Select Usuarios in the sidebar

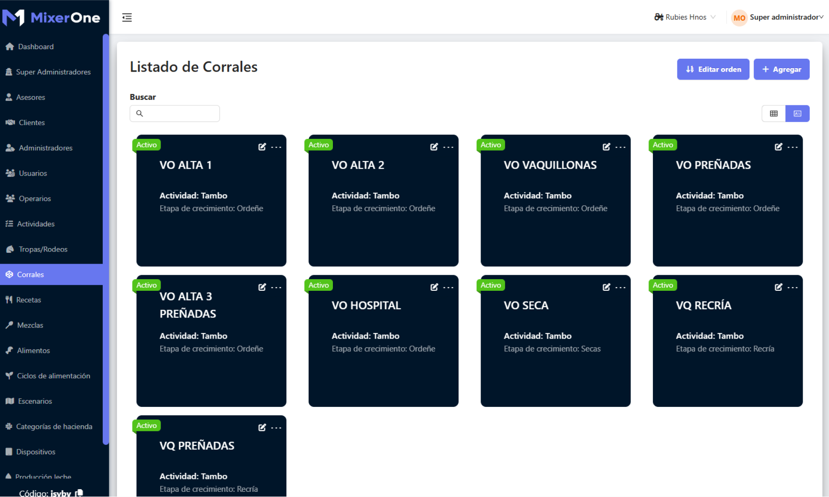51,173
